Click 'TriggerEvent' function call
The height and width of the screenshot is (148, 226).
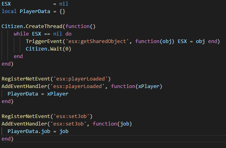pos(44,41)
